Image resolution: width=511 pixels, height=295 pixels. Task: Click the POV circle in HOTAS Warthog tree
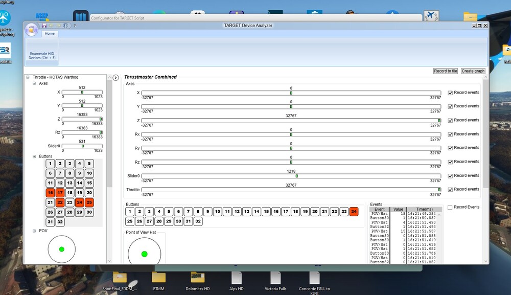62,249
